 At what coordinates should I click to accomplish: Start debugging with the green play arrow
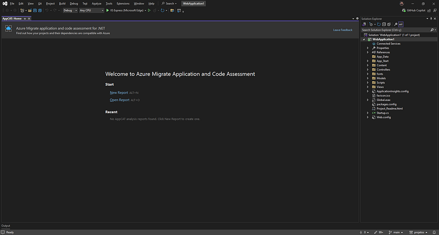click(107, 10)
